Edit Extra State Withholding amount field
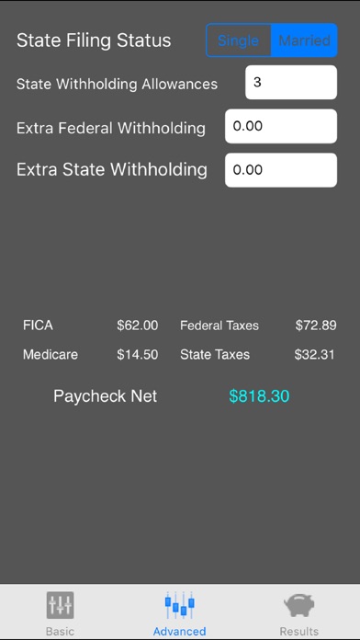The width and height of the screenshot is (360, 640). [x=281, y=170]
